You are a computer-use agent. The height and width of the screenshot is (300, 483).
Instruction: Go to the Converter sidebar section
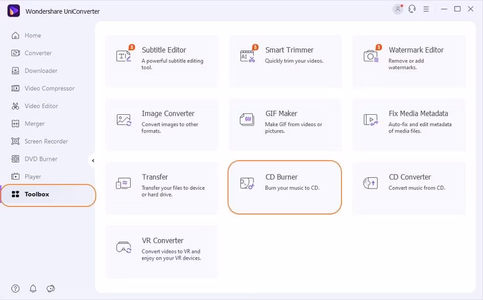38,53
